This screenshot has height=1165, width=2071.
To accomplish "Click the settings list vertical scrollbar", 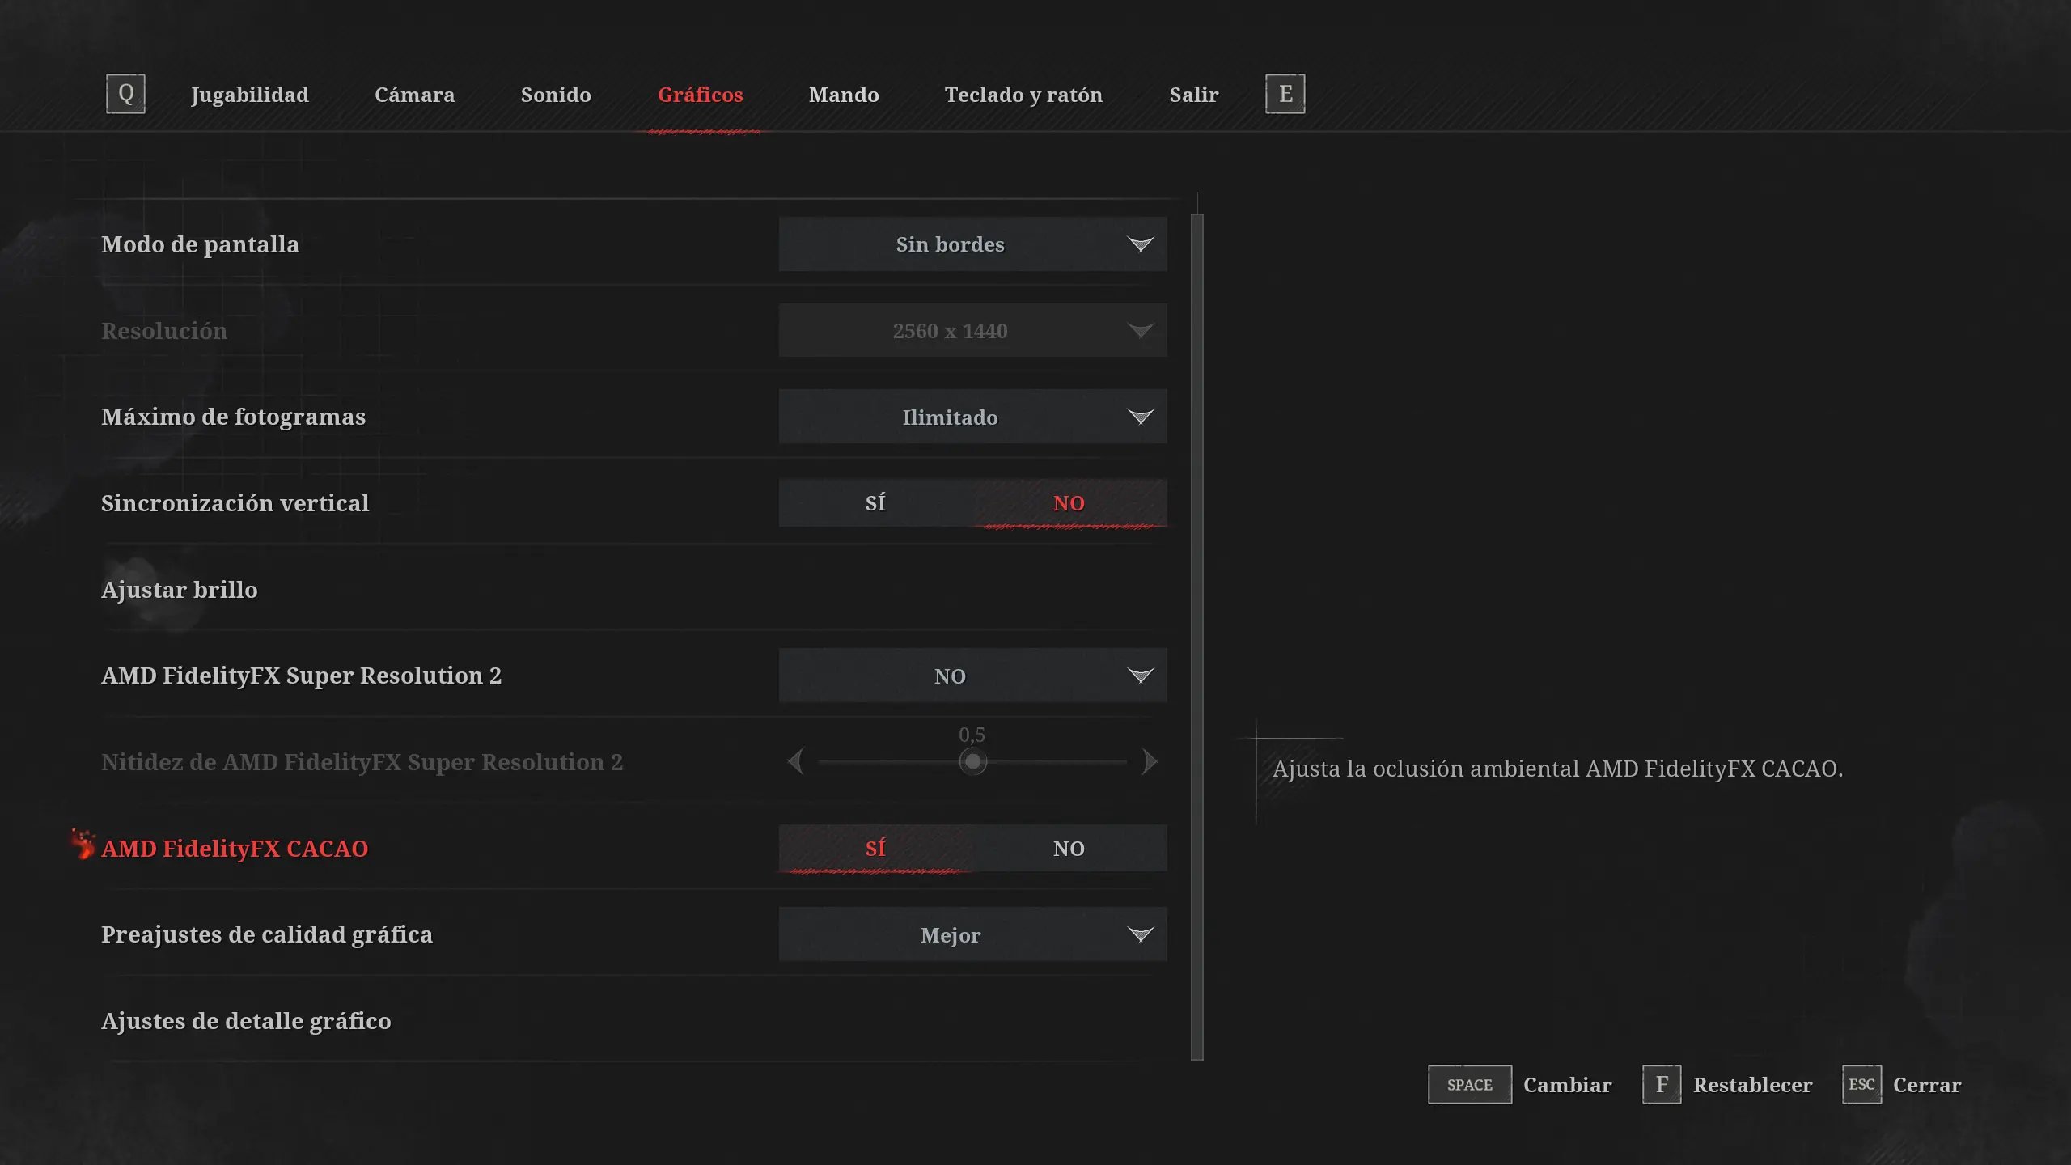I will tap(1197, 637).
